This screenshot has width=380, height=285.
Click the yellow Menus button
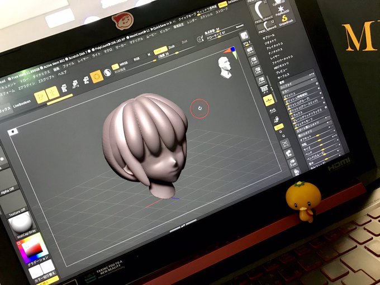click(222, 4)
